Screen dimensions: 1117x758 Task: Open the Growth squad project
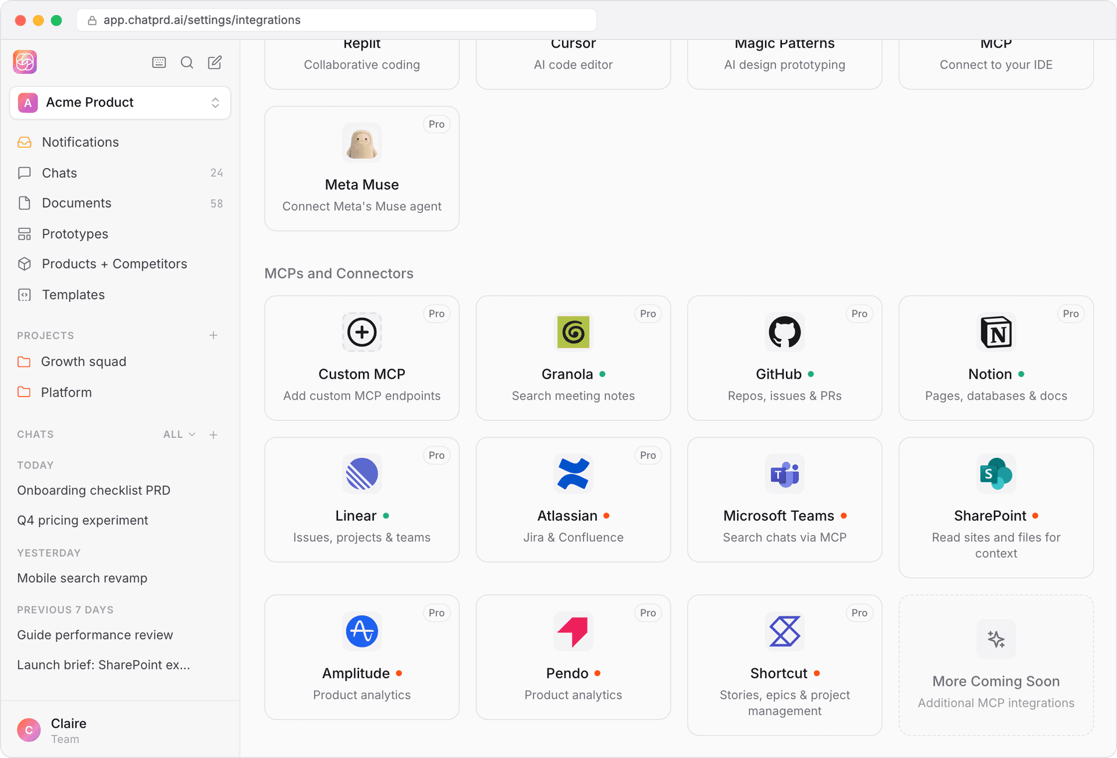point(120,362)
